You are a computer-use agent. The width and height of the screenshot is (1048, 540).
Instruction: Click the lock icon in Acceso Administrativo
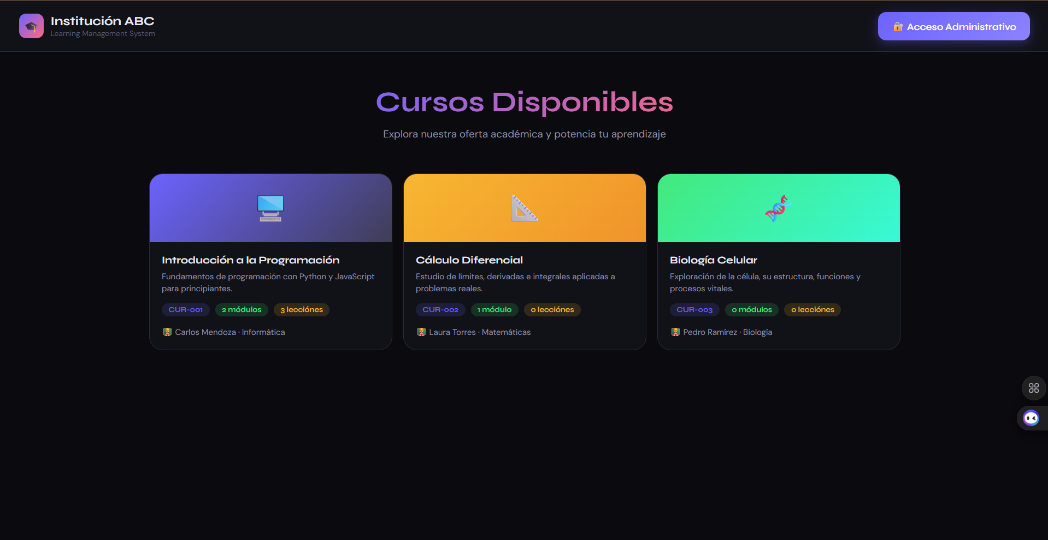click(x=898, y=27)
